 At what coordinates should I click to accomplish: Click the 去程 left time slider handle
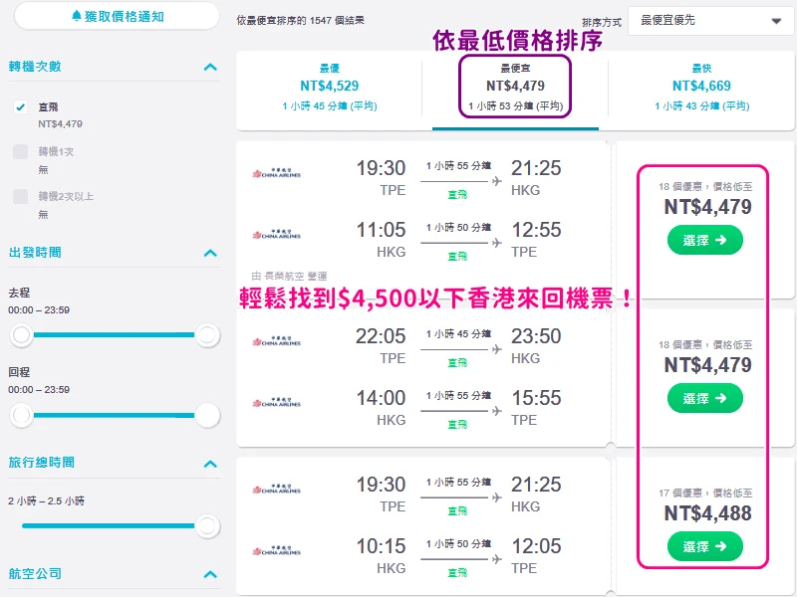[21, 335]
